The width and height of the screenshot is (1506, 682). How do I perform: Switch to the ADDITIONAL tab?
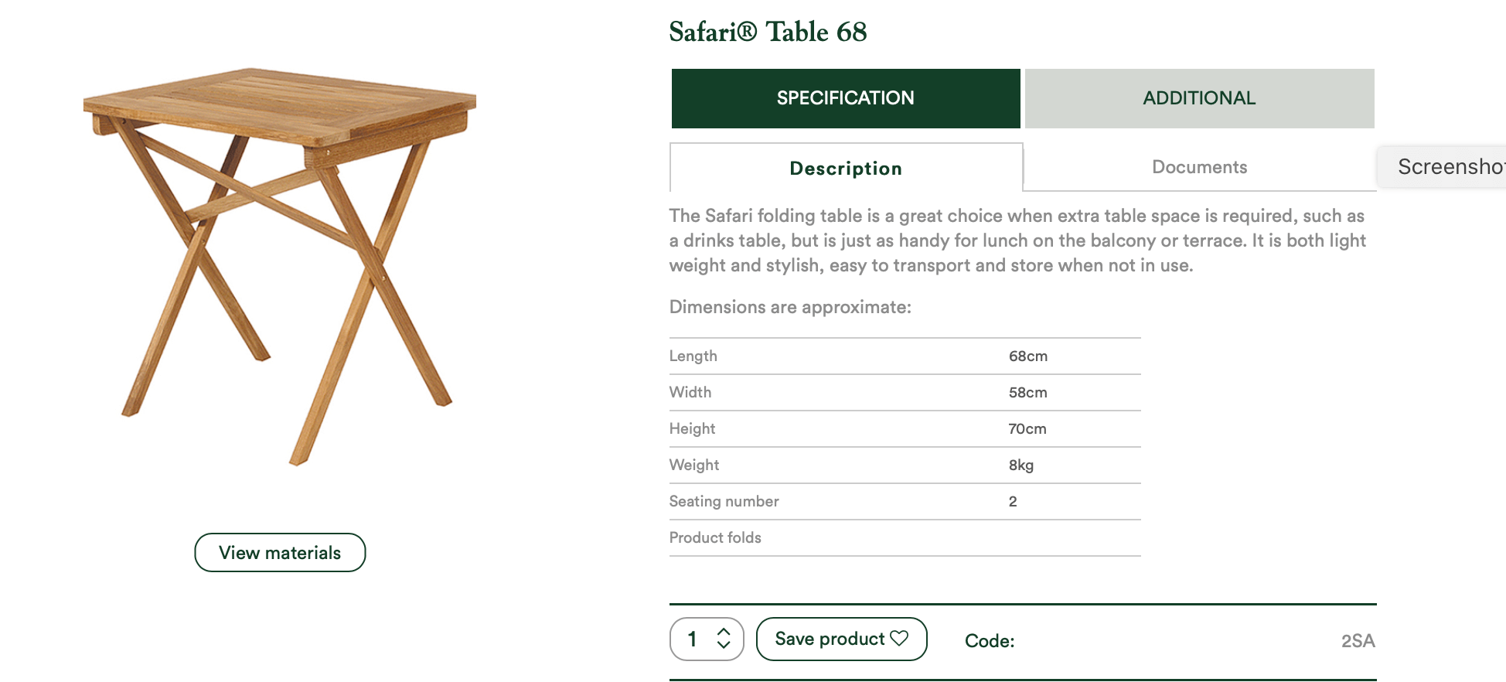[x=1199, y=98]
